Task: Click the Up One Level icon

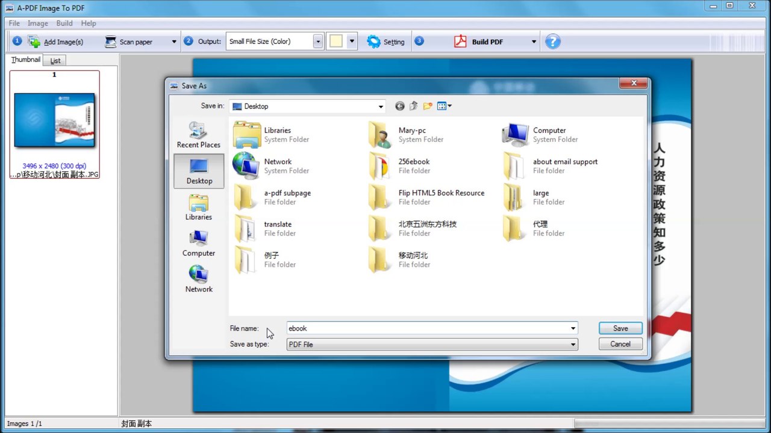Action: point(414,106)
